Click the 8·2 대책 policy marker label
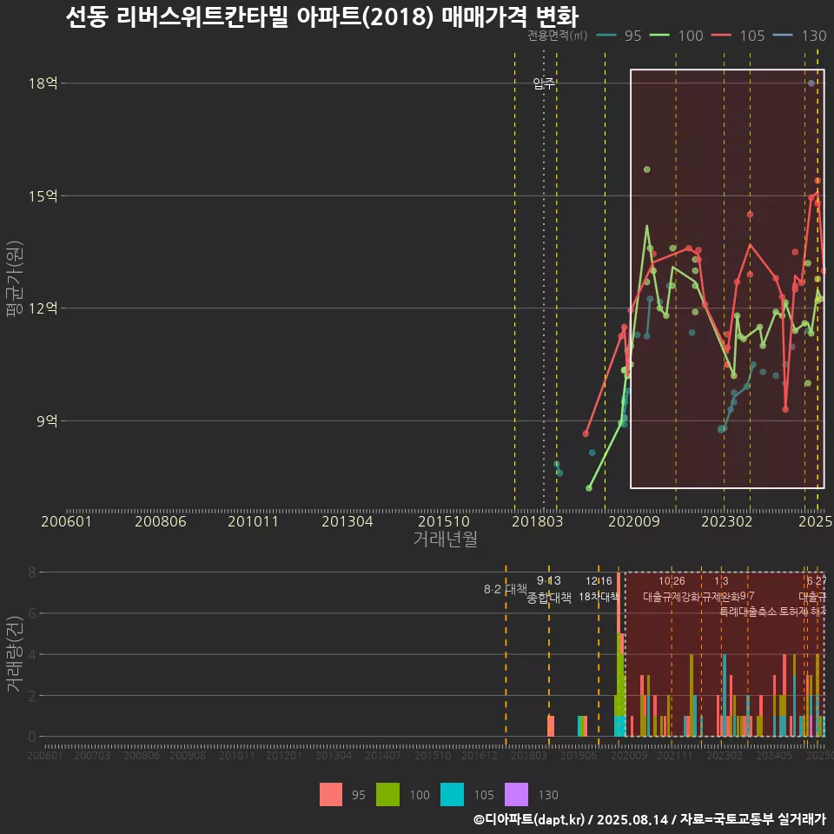This screenshot has height=834, width=834. pos(506,589)
